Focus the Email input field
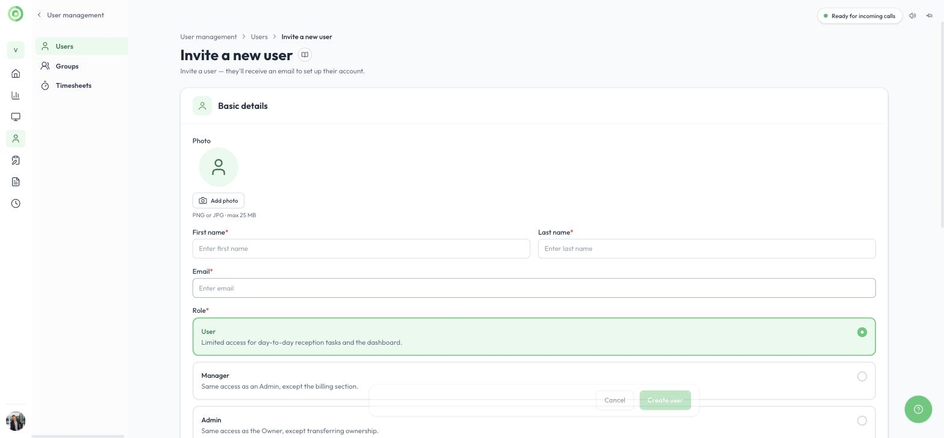Image resolution: width=944 pixels, height=438 pixels. click(x=534, y=288)
